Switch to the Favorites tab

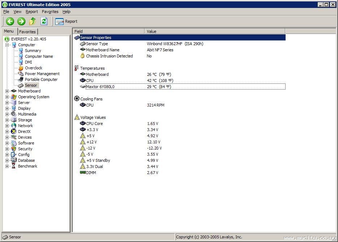coord(27,32)
